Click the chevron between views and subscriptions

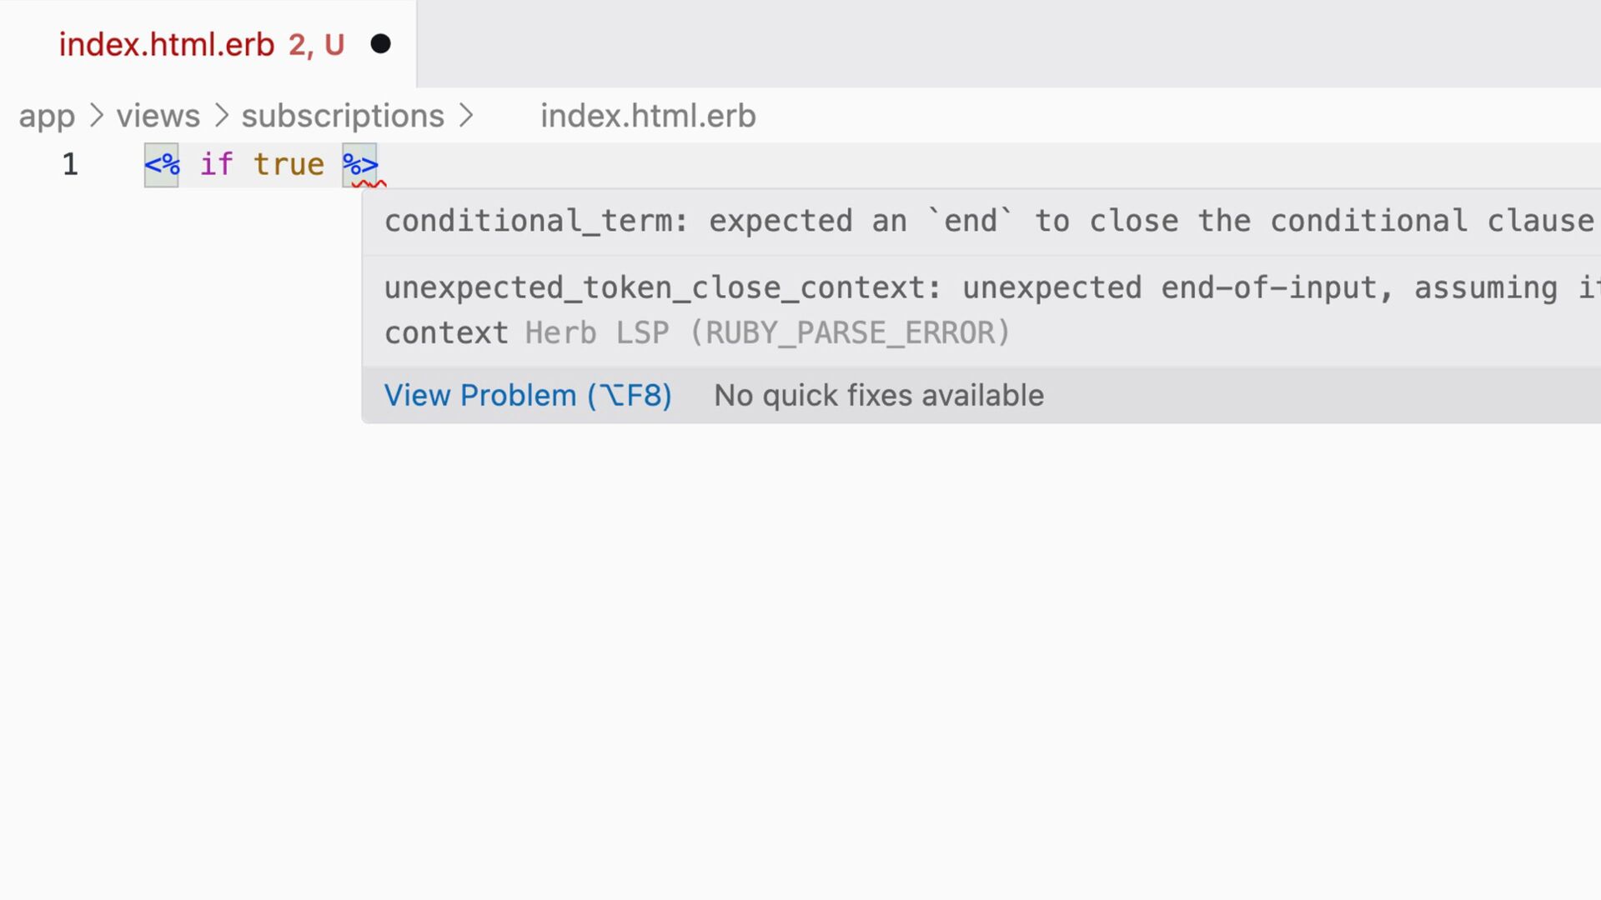point(221,116)
